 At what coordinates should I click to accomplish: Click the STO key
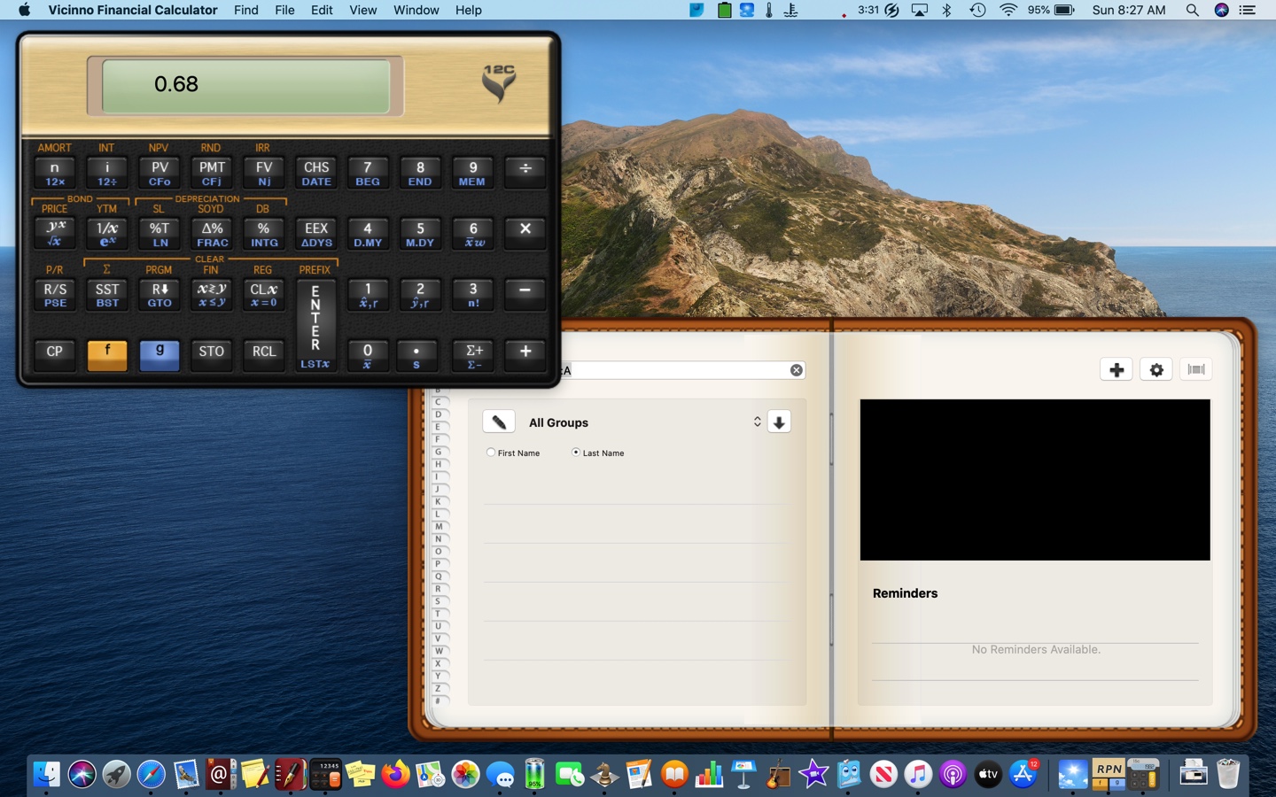212,355
